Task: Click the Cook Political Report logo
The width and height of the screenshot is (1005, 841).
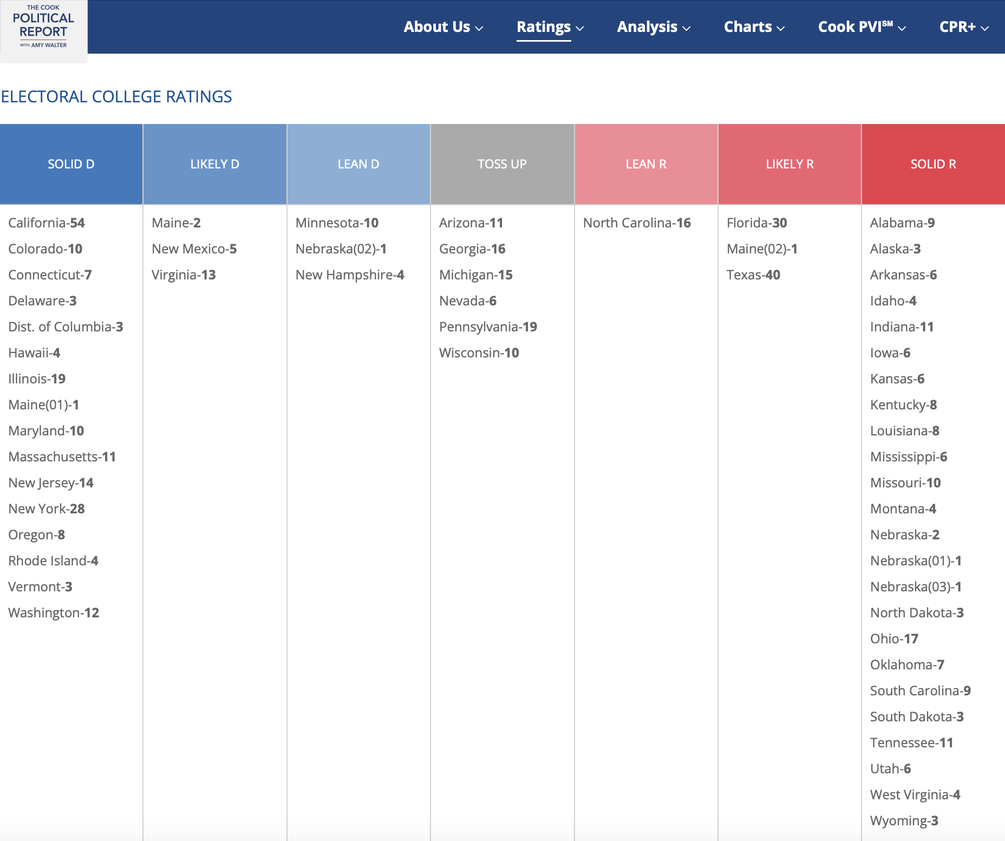Action: [43, 28]
